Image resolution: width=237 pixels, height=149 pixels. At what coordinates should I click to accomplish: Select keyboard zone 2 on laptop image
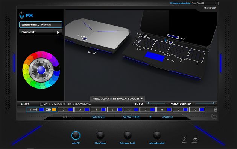tap(146, 43)
